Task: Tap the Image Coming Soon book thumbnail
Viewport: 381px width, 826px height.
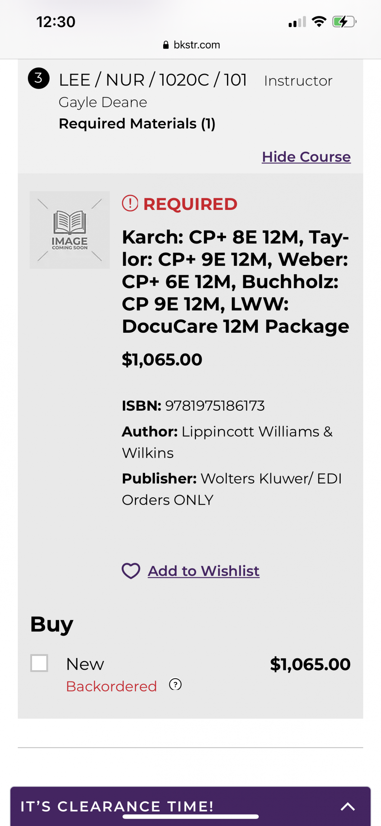Action: pos(70,230)
